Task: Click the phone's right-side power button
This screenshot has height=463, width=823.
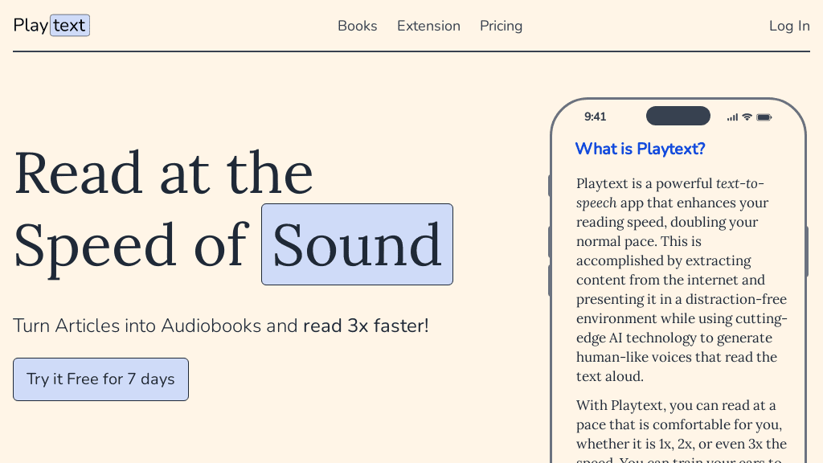Action: coord(807,252)
